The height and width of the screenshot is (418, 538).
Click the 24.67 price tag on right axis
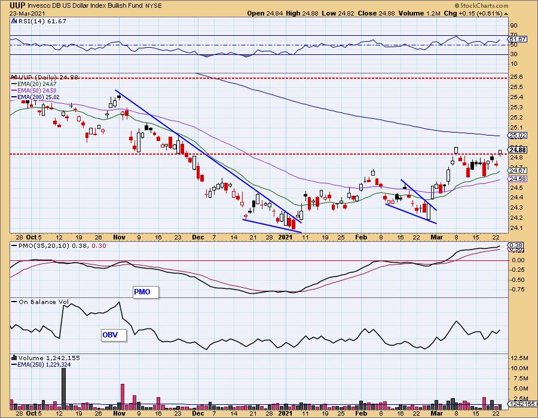(518, 170)
